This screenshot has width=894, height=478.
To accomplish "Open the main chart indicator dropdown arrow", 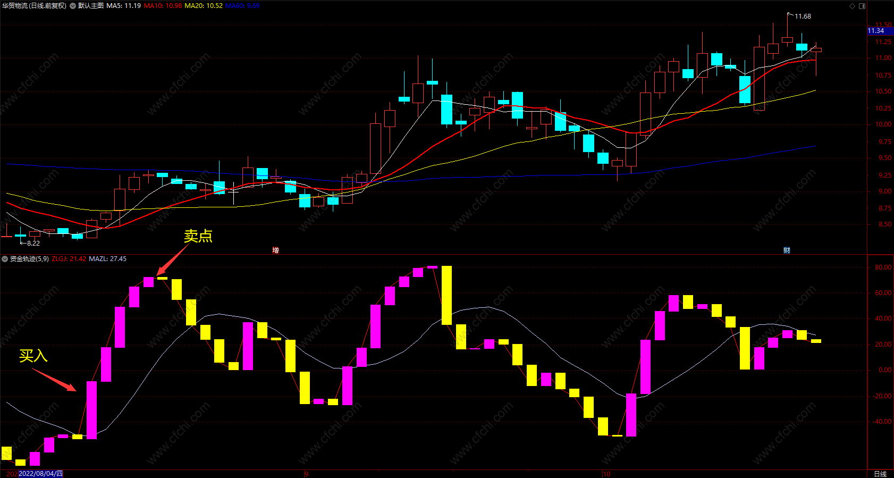I will coord(73,6).
